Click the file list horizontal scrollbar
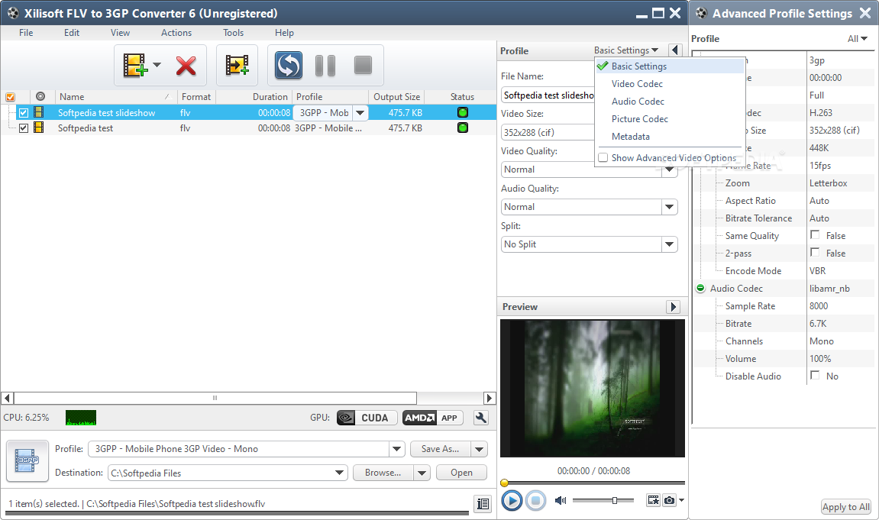 (248, 398)
